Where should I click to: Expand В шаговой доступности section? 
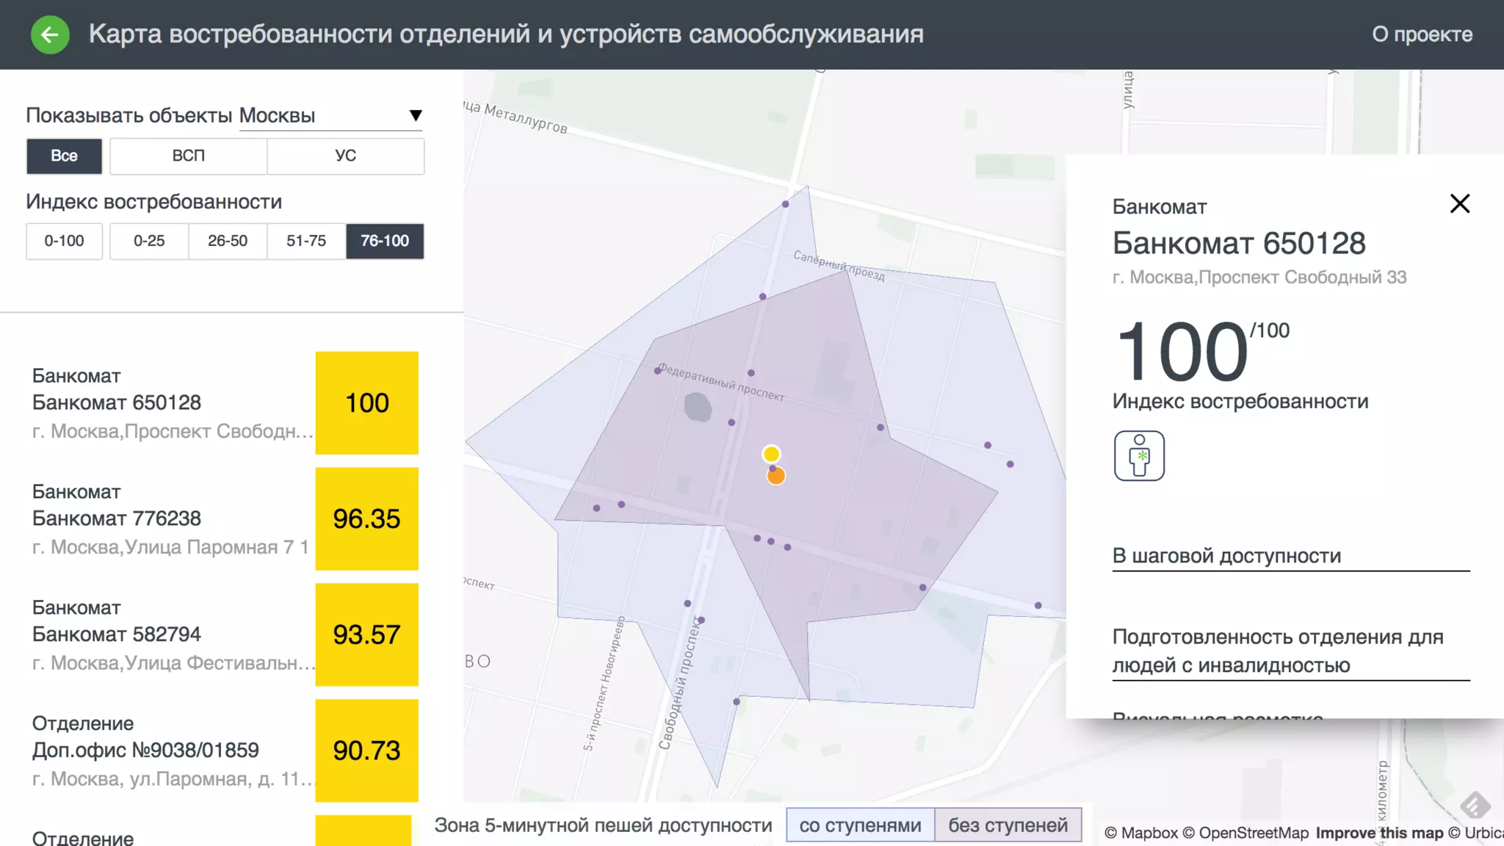coord(1226,556)
